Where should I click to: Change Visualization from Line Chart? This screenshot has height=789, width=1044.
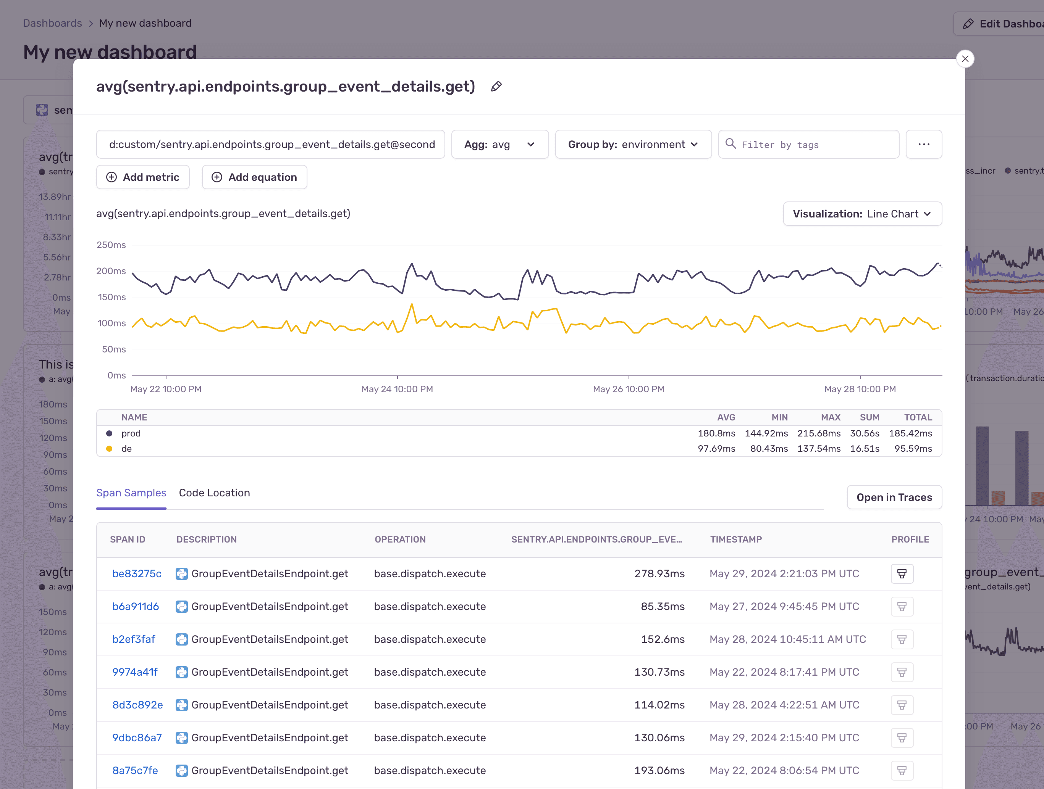(x=862, y=214)
